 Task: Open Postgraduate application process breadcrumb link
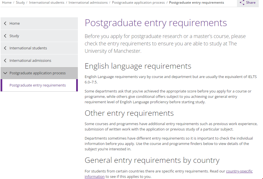(138, 3)
